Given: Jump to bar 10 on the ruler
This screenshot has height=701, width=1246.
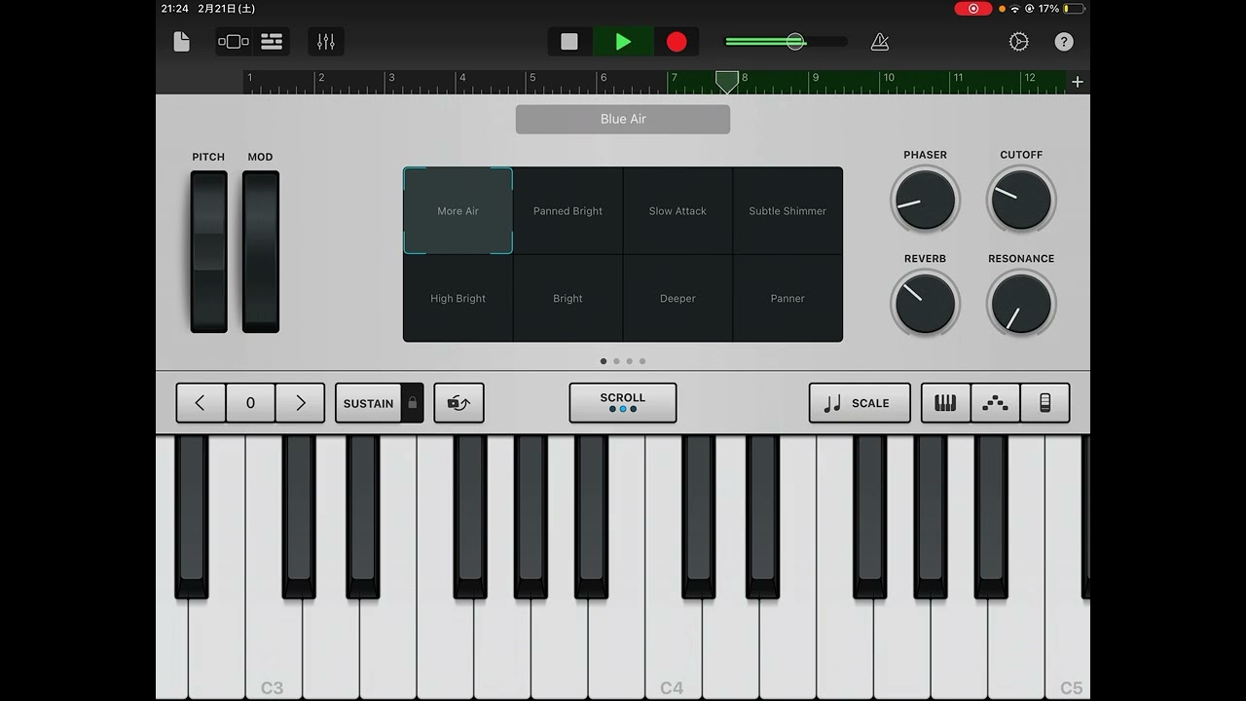Looking at the screenshot, I should [887, 78].
